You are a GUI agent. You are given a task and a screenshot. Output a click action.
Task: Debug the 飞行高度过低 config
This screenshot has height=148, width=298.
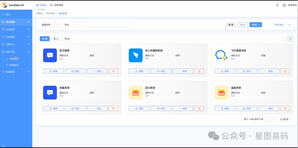(247, 71)
